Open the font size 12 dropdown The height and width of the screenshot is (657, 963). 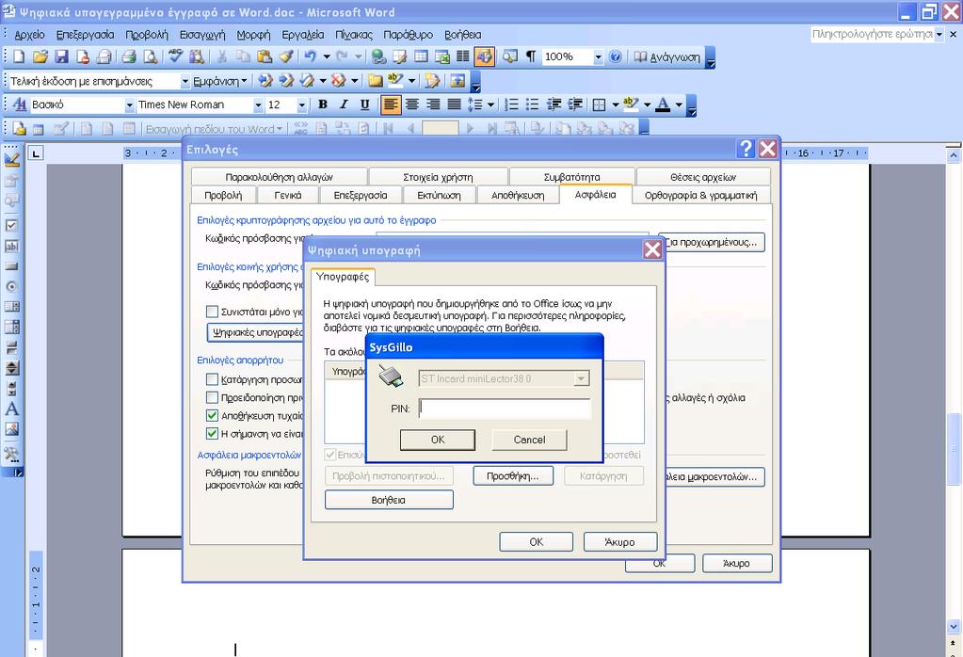tap(301, 105)
